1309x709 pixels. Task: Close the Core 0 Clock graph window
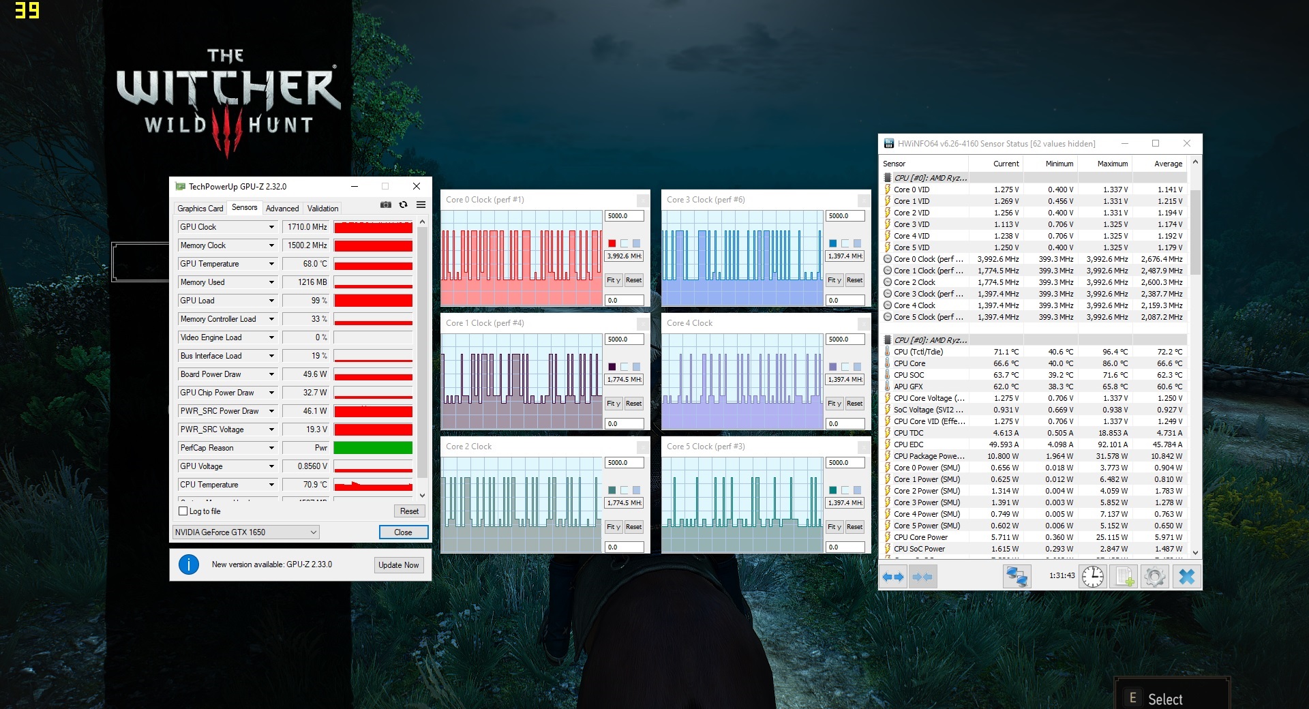click(x=643, y=200)
